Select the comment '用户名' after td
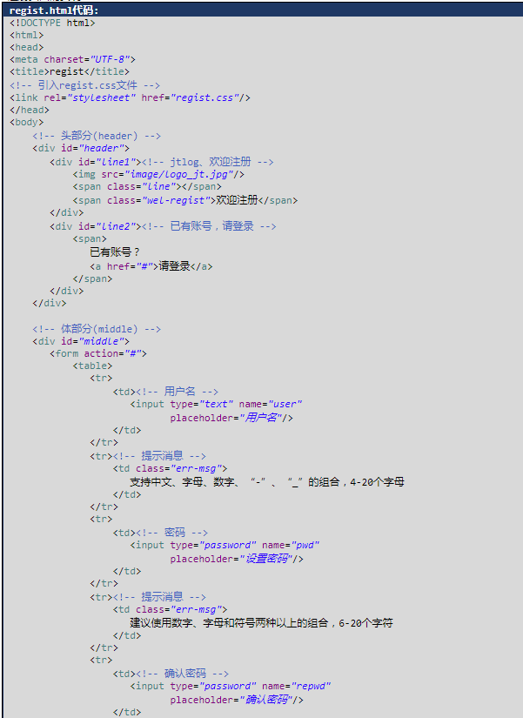The image size is (523, 718). pyautogui.click(x=177, y=392)
